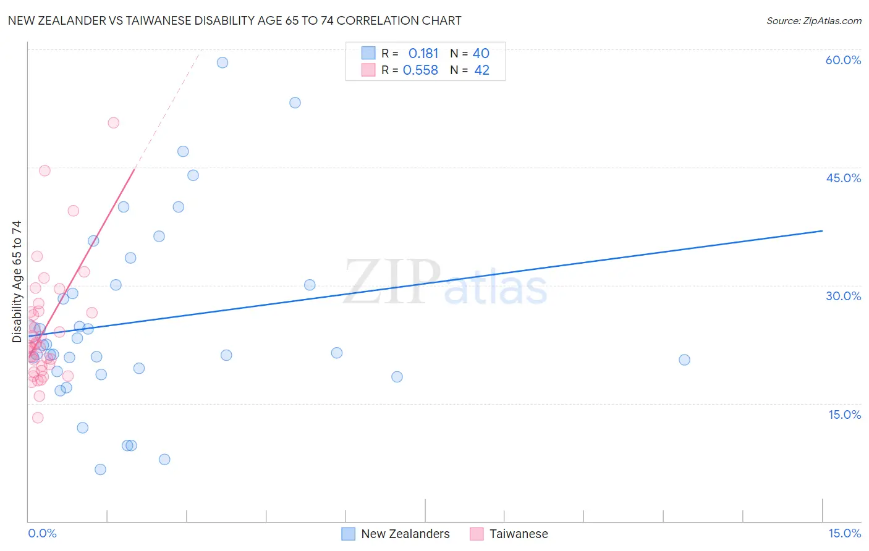Viewport: 869px width, 551px height.
Task: Open the Source: ZipAtlas.com link
Action: coord(814,20)
